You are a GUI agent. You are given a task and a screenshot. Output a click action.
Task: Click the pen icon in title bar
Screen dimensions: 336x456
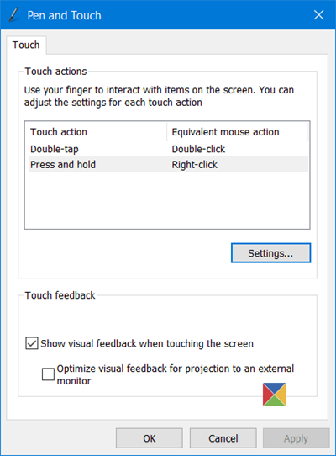(13, 15)
